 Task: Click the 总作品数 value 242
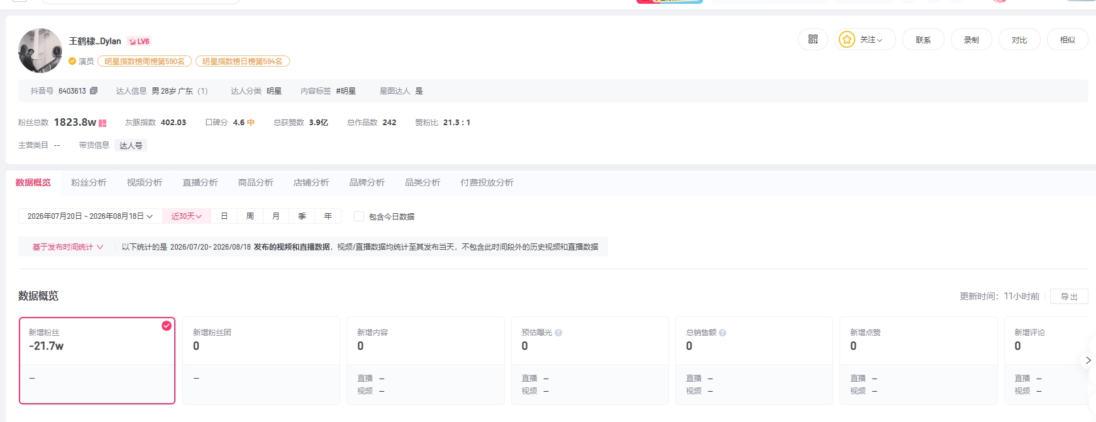click(x=389, y=123)
